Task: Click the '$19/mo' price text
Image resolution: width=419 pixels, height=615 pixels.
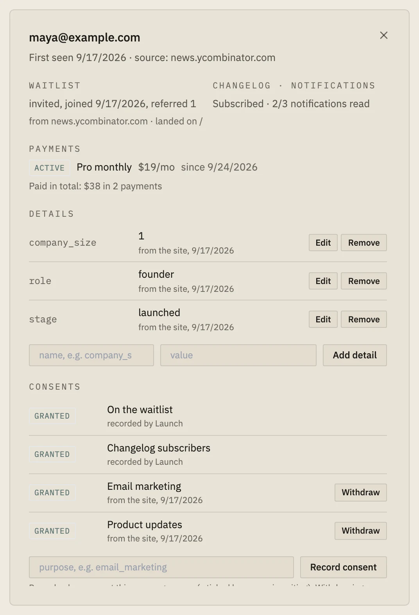Action: [x=156, y=167]
